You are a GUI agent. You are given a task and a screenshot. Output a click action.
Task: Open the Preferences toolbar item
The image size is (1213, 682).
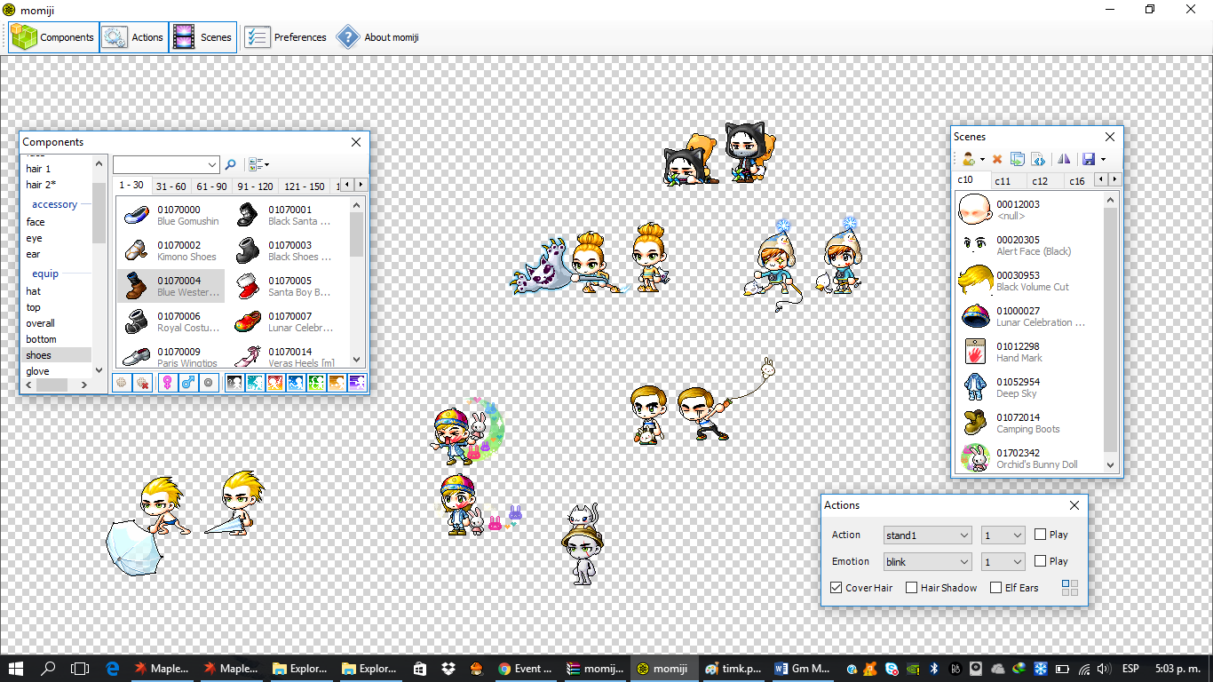pos(286,37)
